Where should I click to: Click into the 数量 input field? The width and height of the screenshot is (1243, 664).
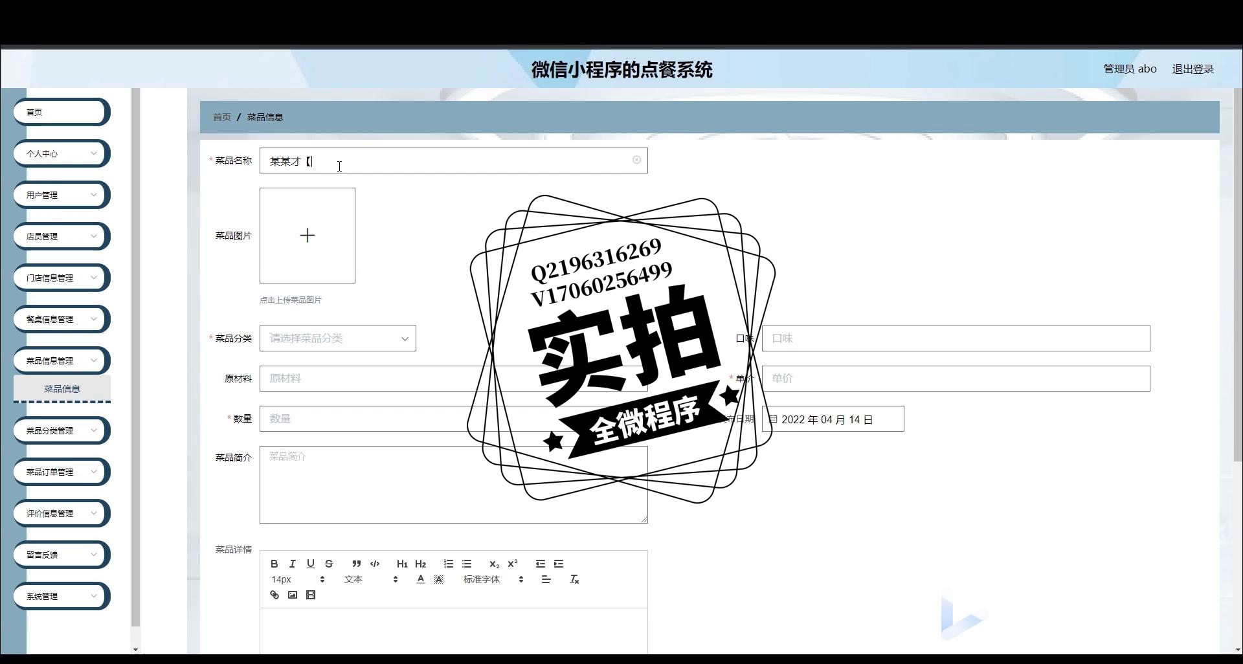(x=454, y=419)
